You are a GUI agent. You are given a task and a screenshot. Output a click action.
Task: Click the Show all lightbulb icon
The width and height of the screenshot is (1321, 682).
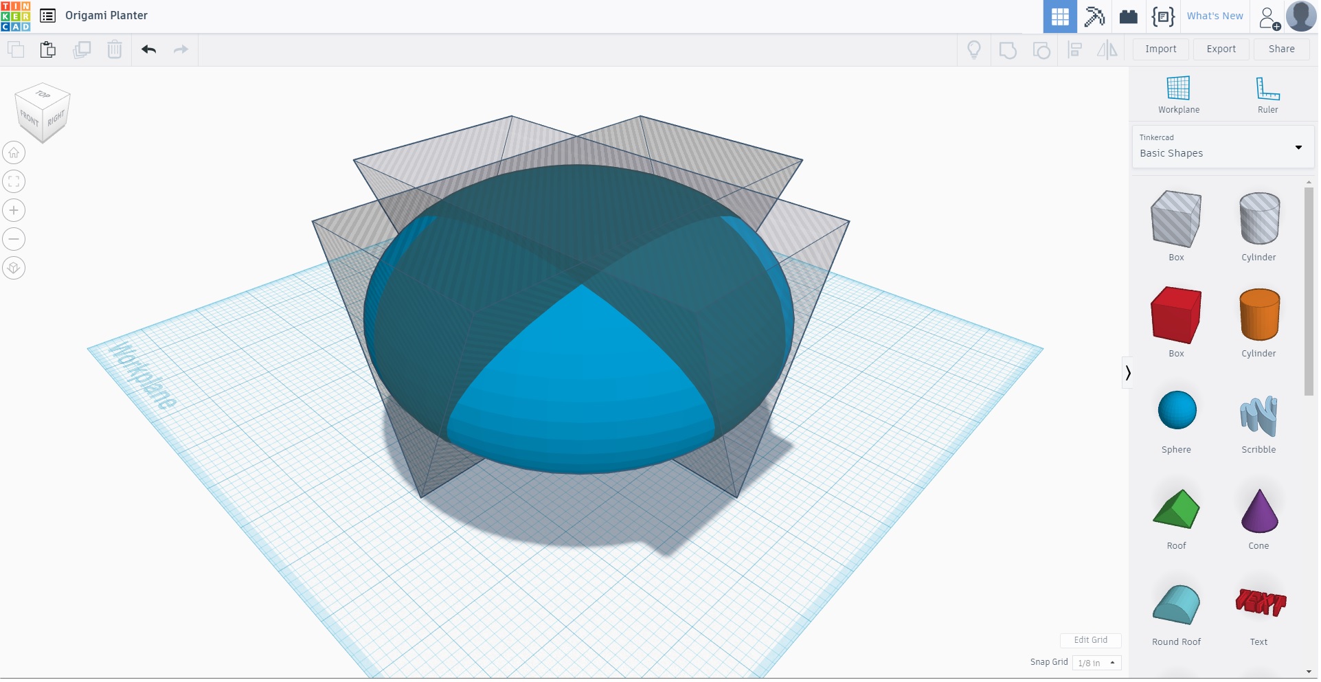point(974,49)
